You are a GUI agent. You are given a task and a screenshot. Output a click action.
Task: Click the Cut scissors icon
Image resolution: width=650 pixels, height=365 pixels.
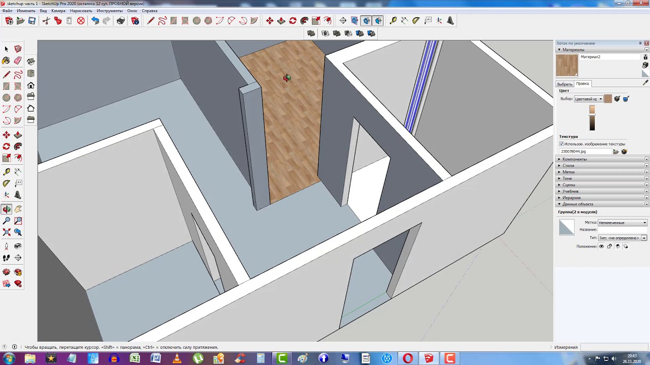pyautogui.click(x=46, y=21)
